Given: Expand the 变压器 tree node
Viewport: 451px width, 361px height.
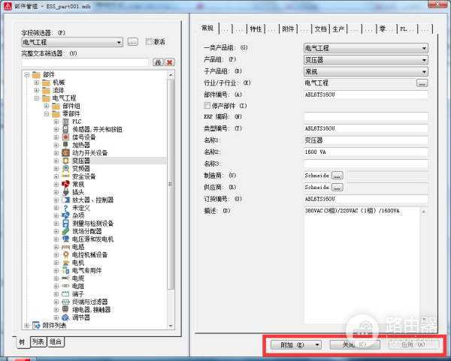Looking at the screenshot, I should point(56,161).
